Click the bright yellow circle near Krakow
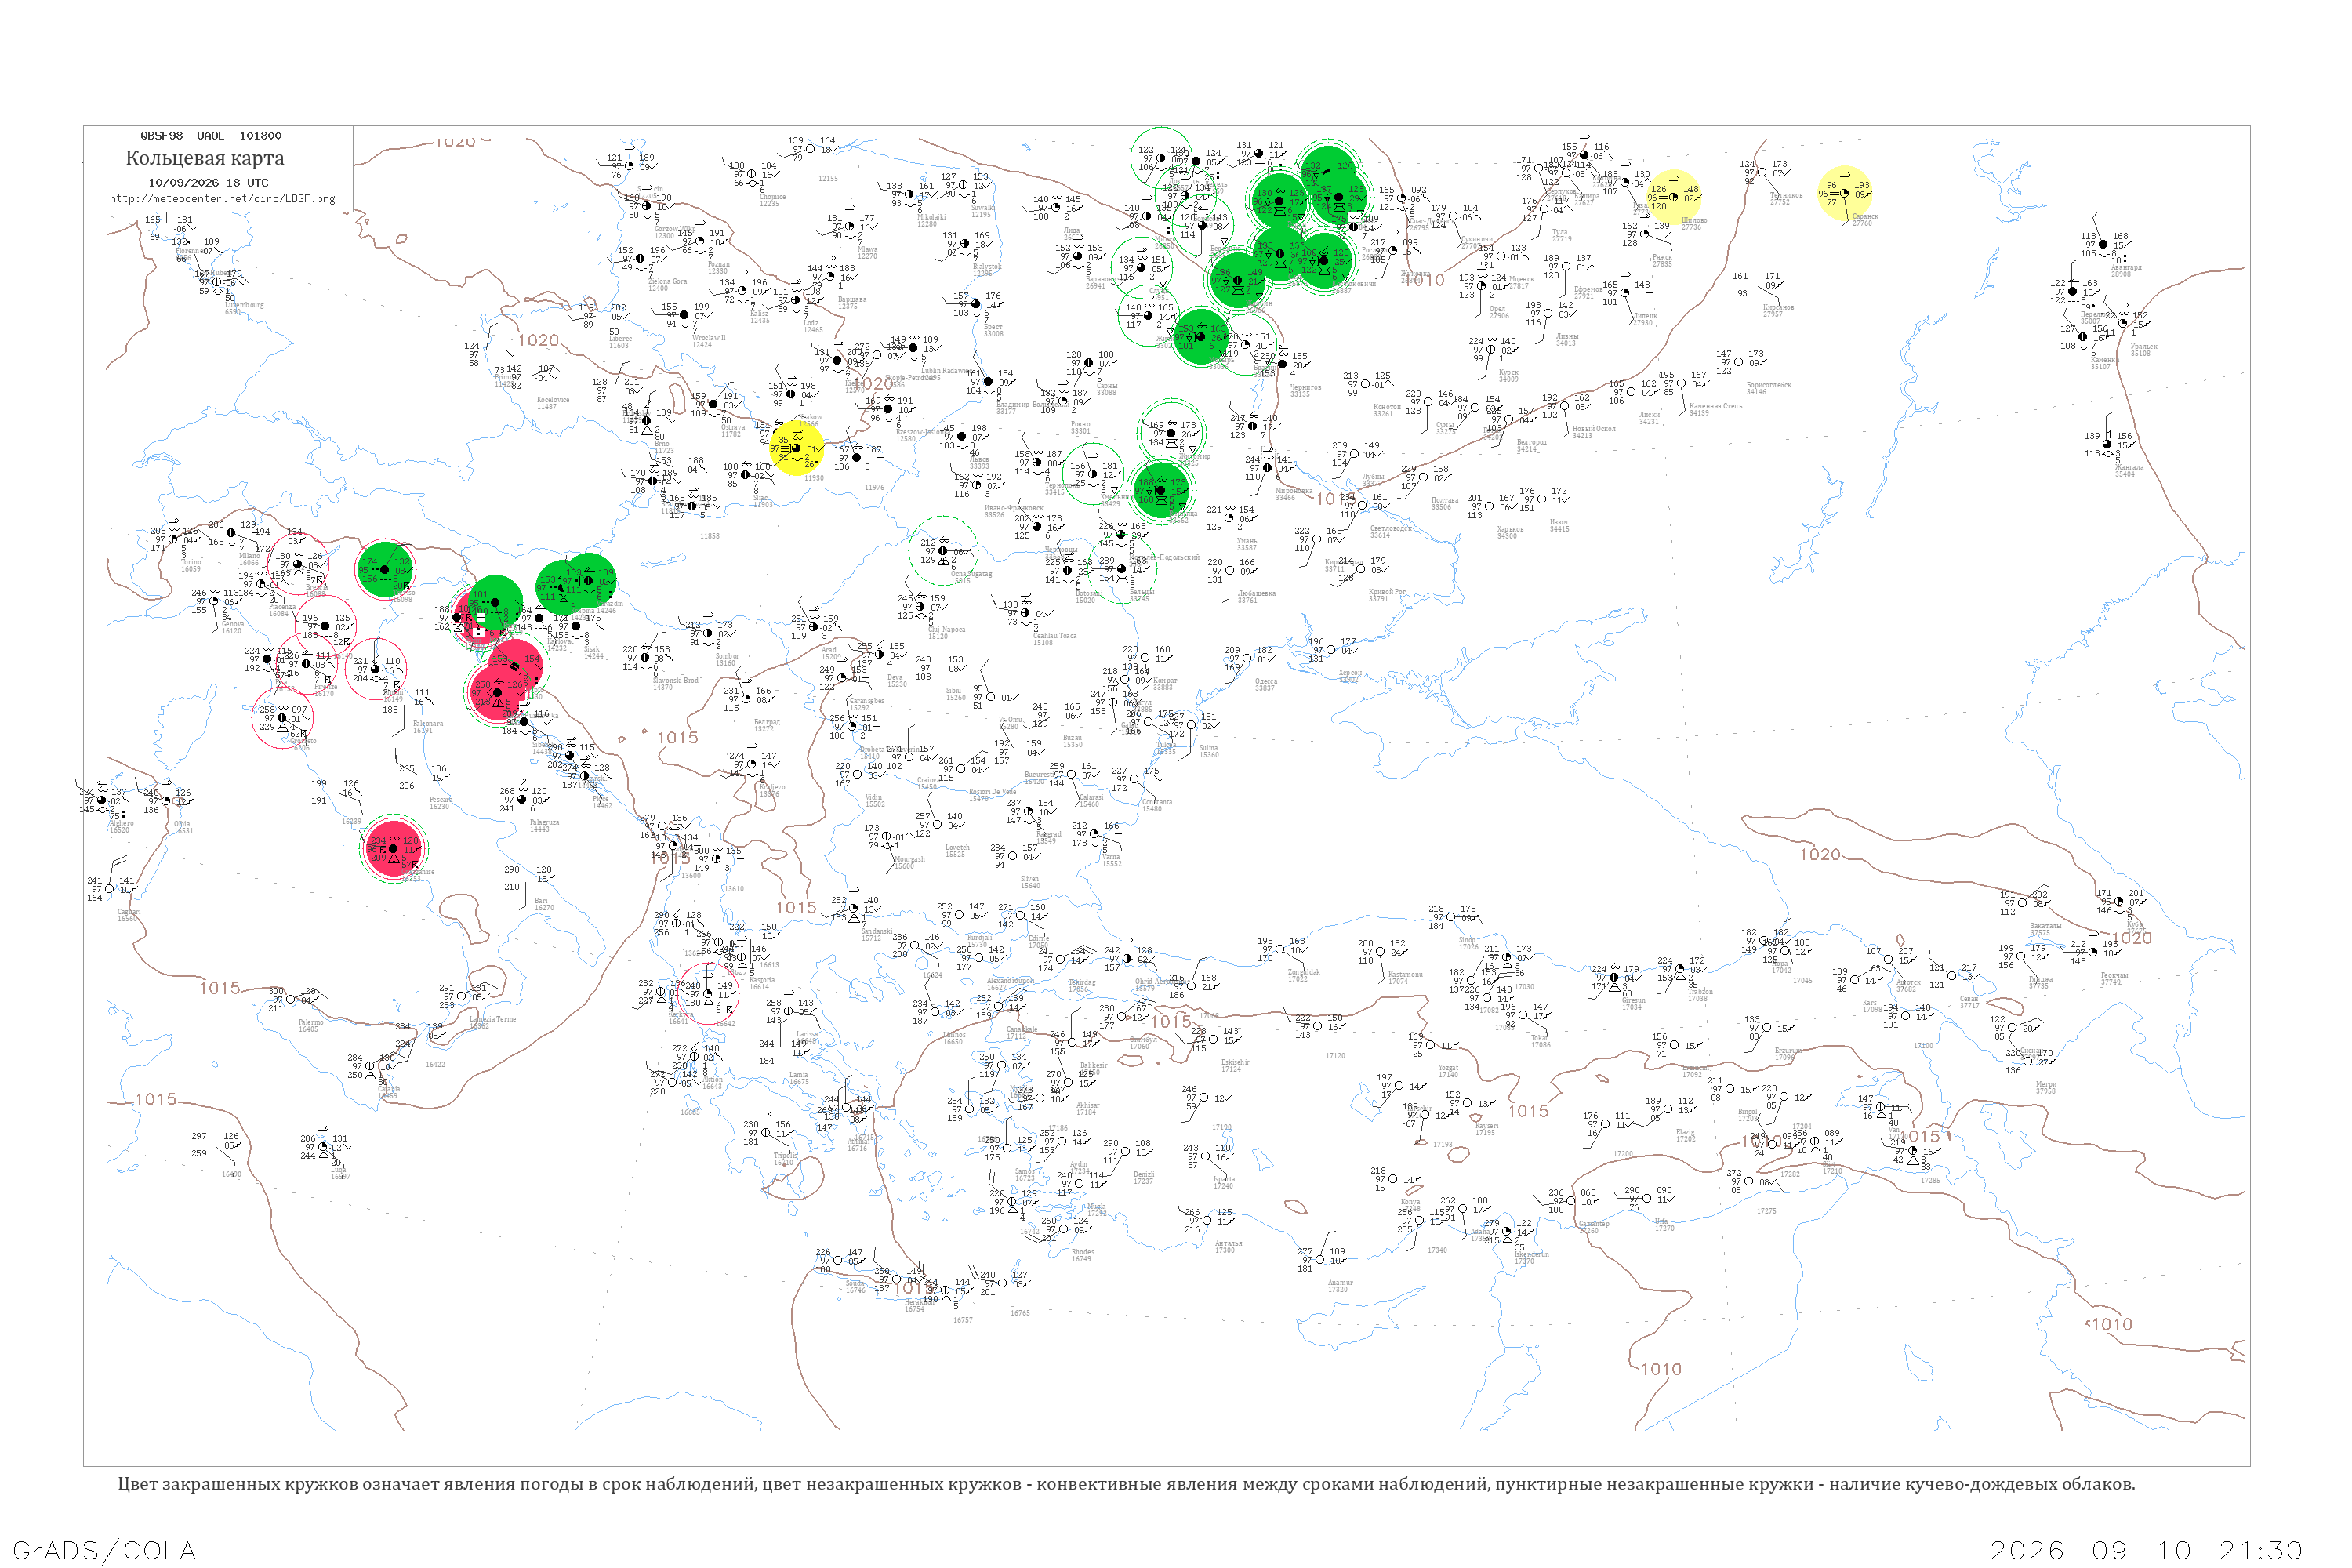The height and width of the screenshot is (1568, 2352). [x=797, y=448]
